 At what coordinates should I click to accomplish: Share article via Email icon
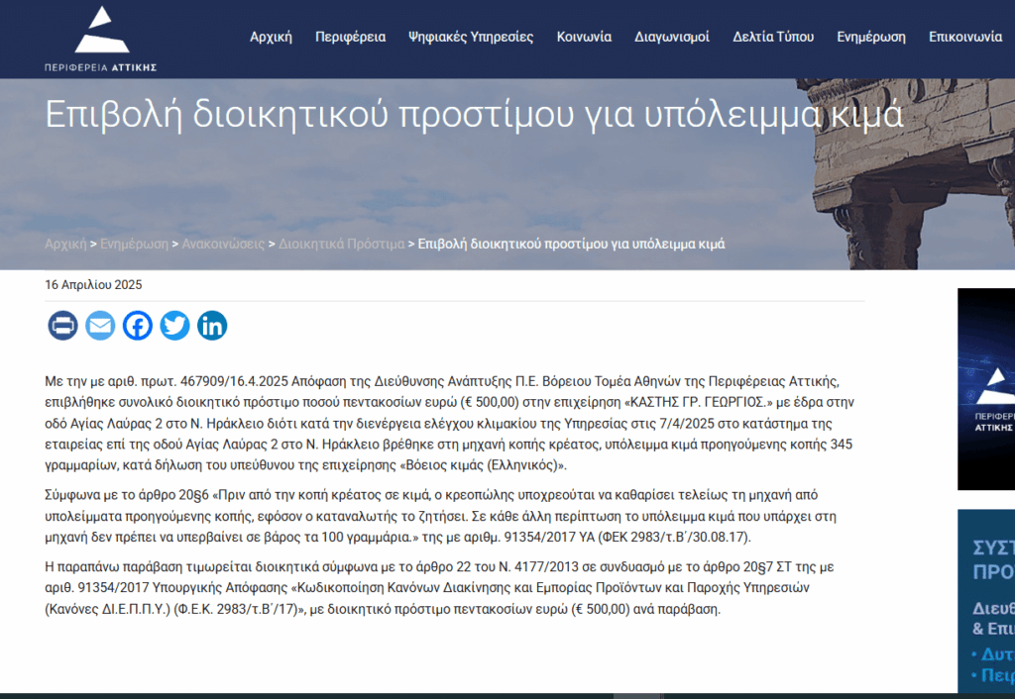100,326
